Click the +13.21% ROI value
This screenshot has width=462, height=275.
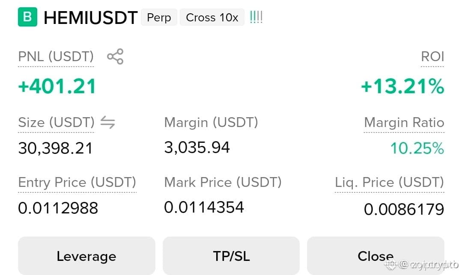[402, 86]
